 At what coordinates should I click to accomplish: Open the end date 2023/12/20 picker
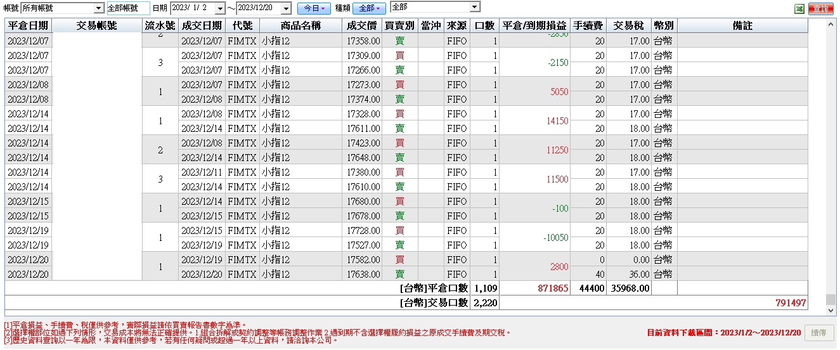point(285,8)
